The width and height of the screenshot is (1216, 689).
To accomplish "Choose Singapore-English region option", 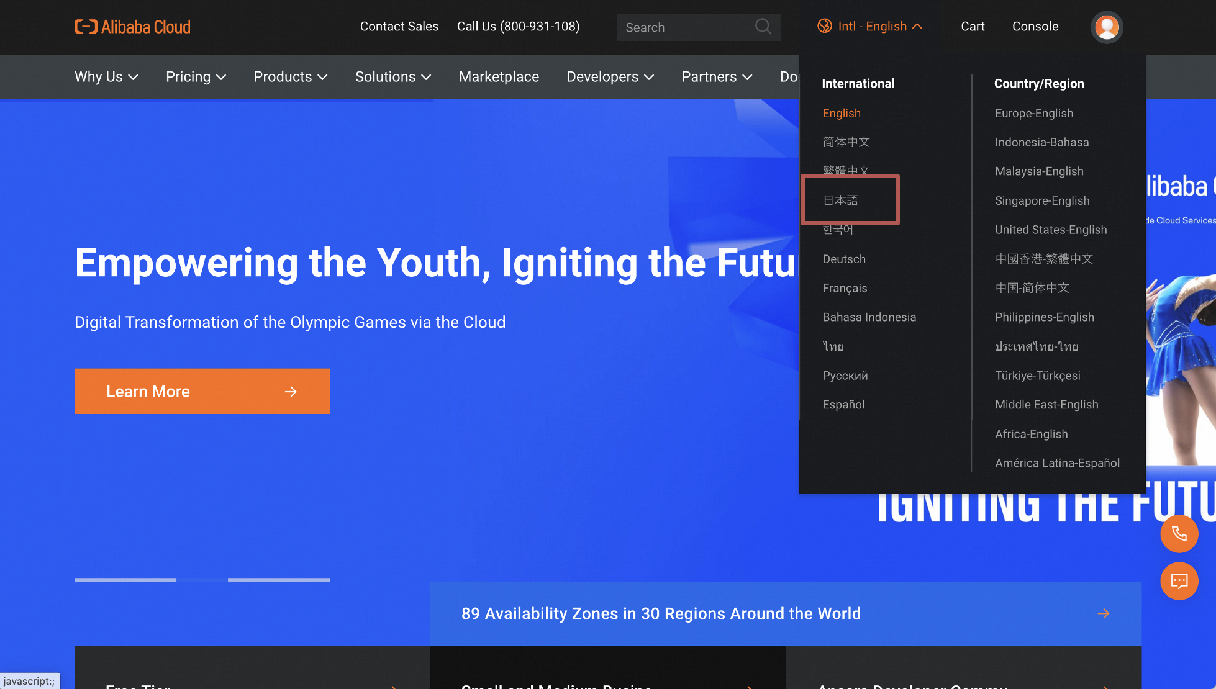I will 1042,200.
